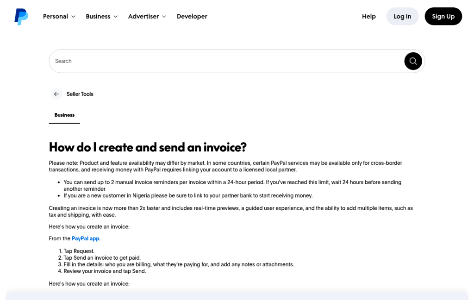Click 'Tap Send an invoice to get paid.' step
Image resolution: width=474 pixels, height=300 pixels.
pyautogui.click(x=102, y=258)
